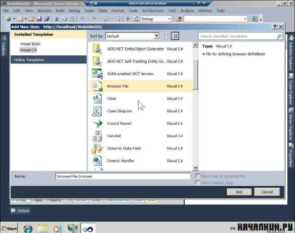Pick the Class Diagram template icon
295x233 pixels.
coord(97,111)
